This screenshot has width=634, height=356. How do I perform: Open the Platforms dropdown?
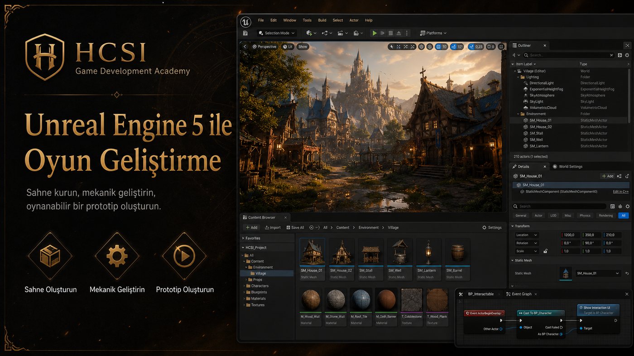click(433, 33)
